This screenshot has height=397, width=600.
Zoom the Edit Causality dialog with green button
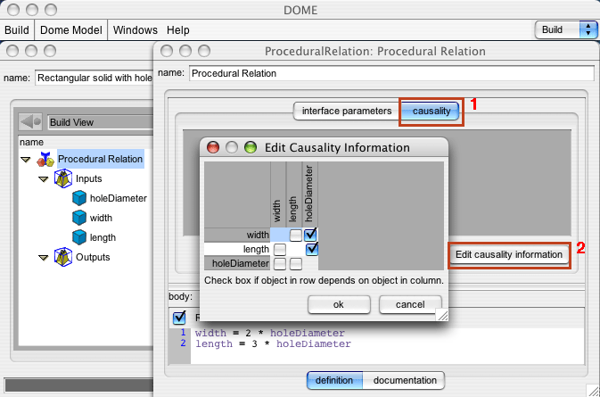coord(251,147)
